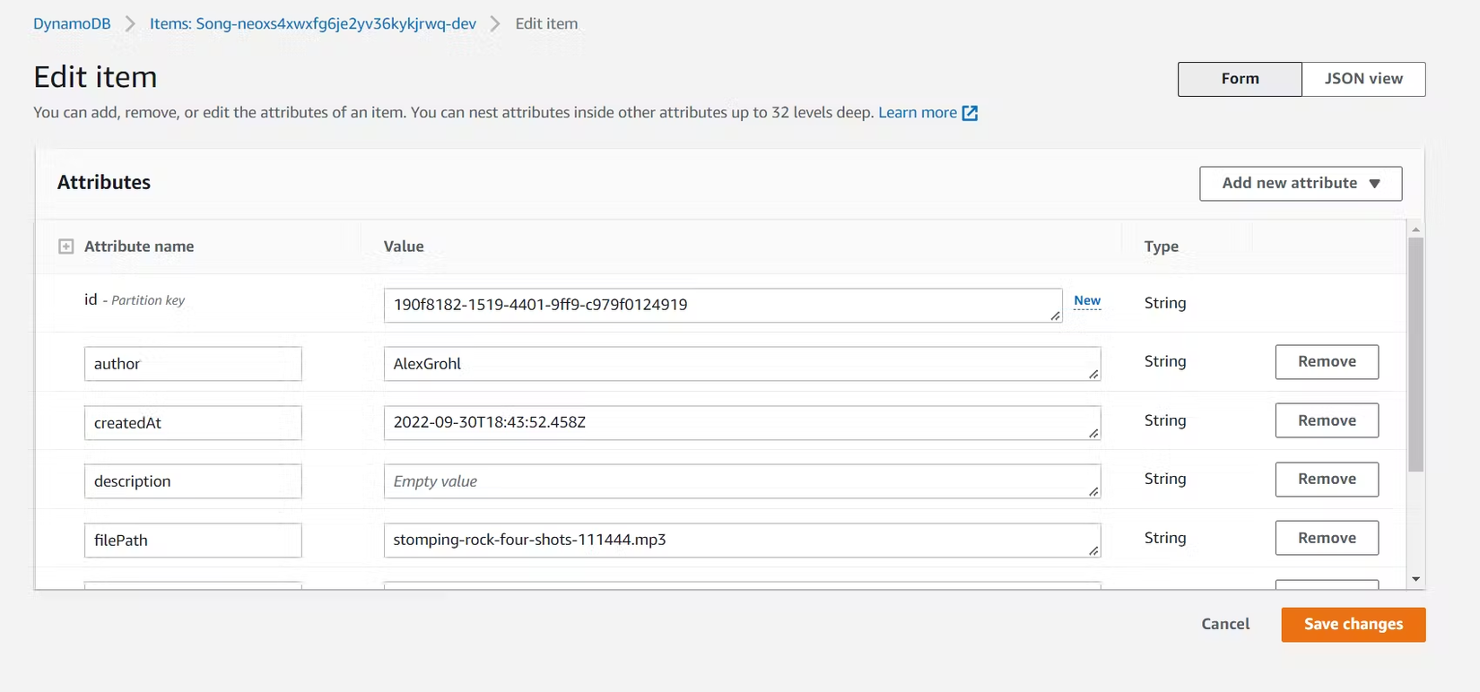This screenshot has width=1480, height=692.
Task: Remove the createdAt attribute
Action: coord(1326,420)
